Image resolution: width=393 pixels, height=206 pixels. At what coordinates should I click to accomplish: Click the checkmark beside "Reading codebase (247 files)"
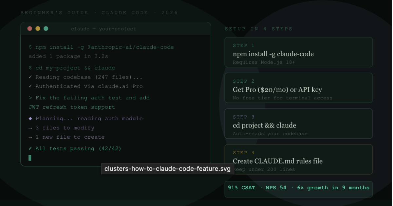(30, 77)
